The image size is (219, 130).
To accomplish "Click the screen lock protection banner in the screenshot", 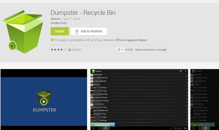I will click(103, 124).
